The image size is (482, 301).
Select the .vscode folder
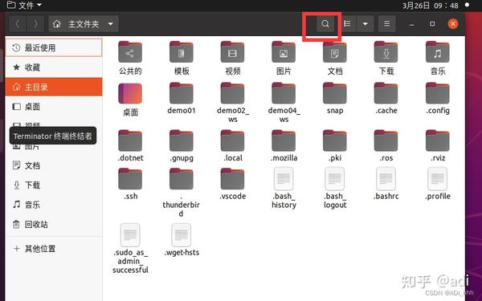(x=233, y=184)
